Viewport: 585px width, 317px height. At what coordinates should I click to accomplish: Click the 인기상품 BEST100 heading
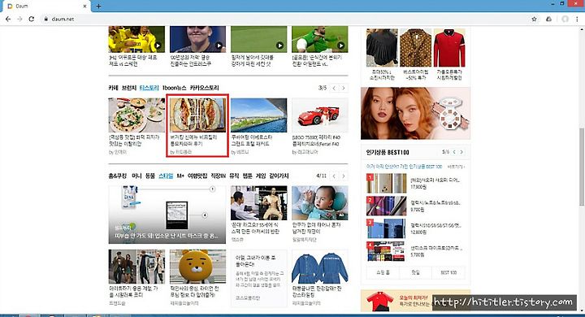click(x=388, y=152)
